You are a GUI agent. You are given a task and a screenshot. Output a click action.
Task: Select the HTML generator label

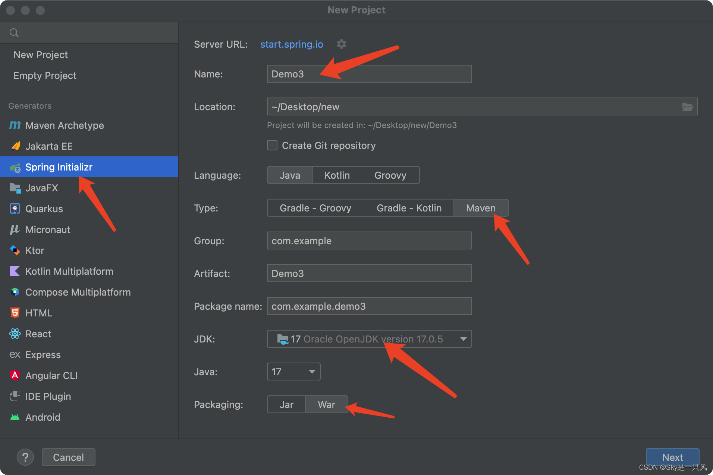click(39, 313)
